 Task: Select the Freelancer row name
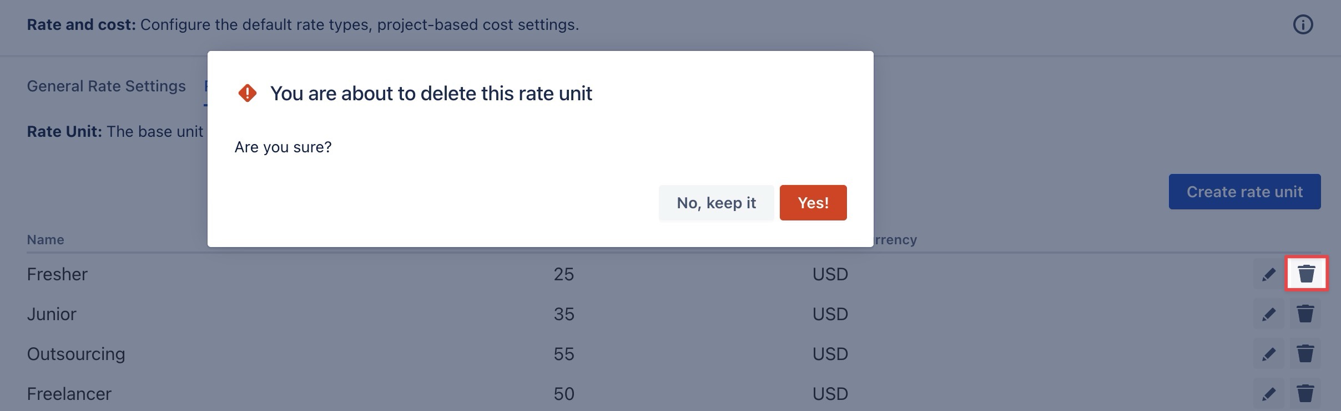69,394
